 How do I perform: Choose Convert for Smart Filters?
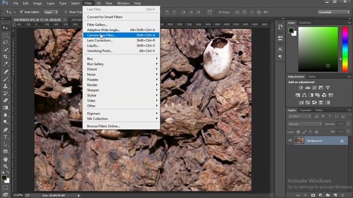121,17
